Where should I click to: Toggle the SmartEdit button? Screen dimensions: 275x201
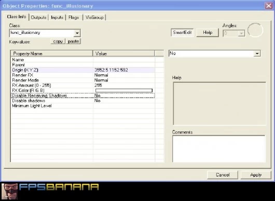coord(182,33)
